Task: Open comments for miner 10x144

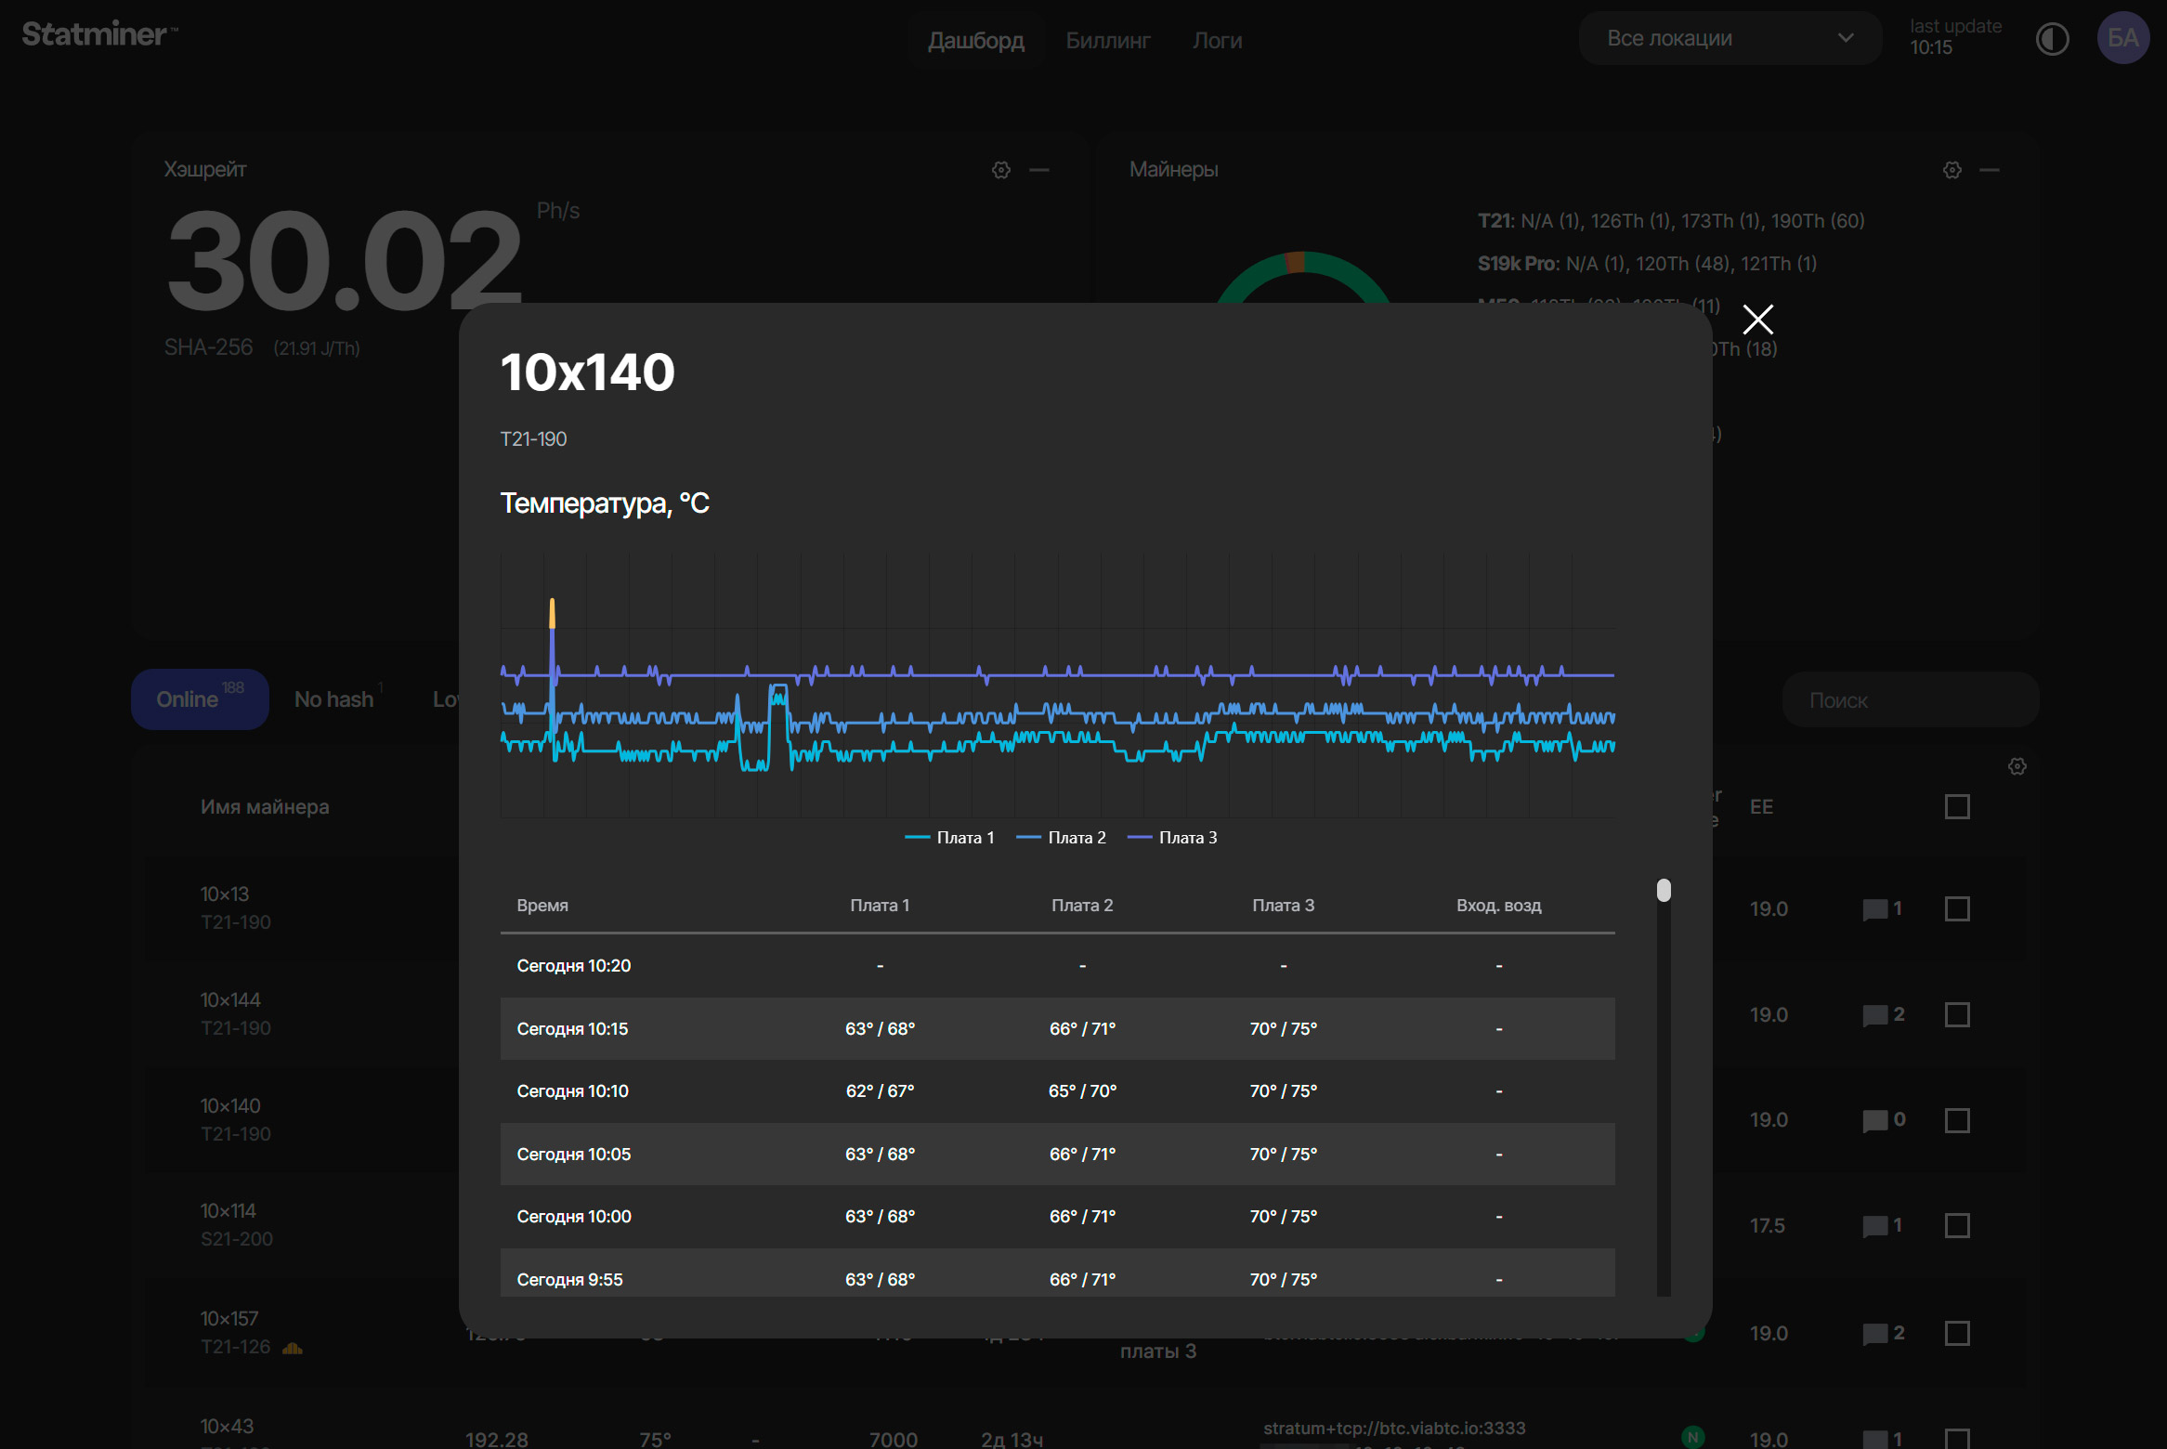Action: 1884,1014
